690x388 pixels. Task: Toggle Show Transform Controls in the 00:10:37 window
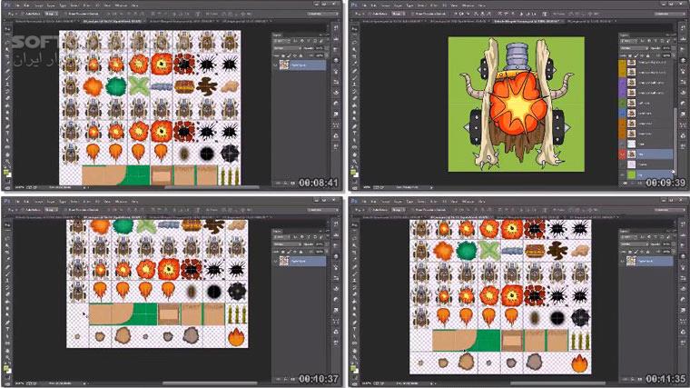(x=64, y=210)
